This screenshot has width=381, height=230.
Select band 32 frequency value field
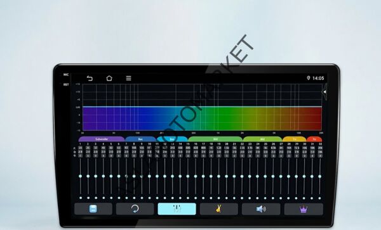(x=320, y=148)
